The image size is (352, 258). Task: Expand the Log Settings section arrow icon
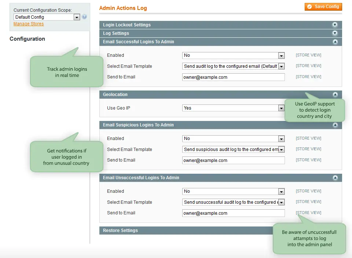click(335, 33)
